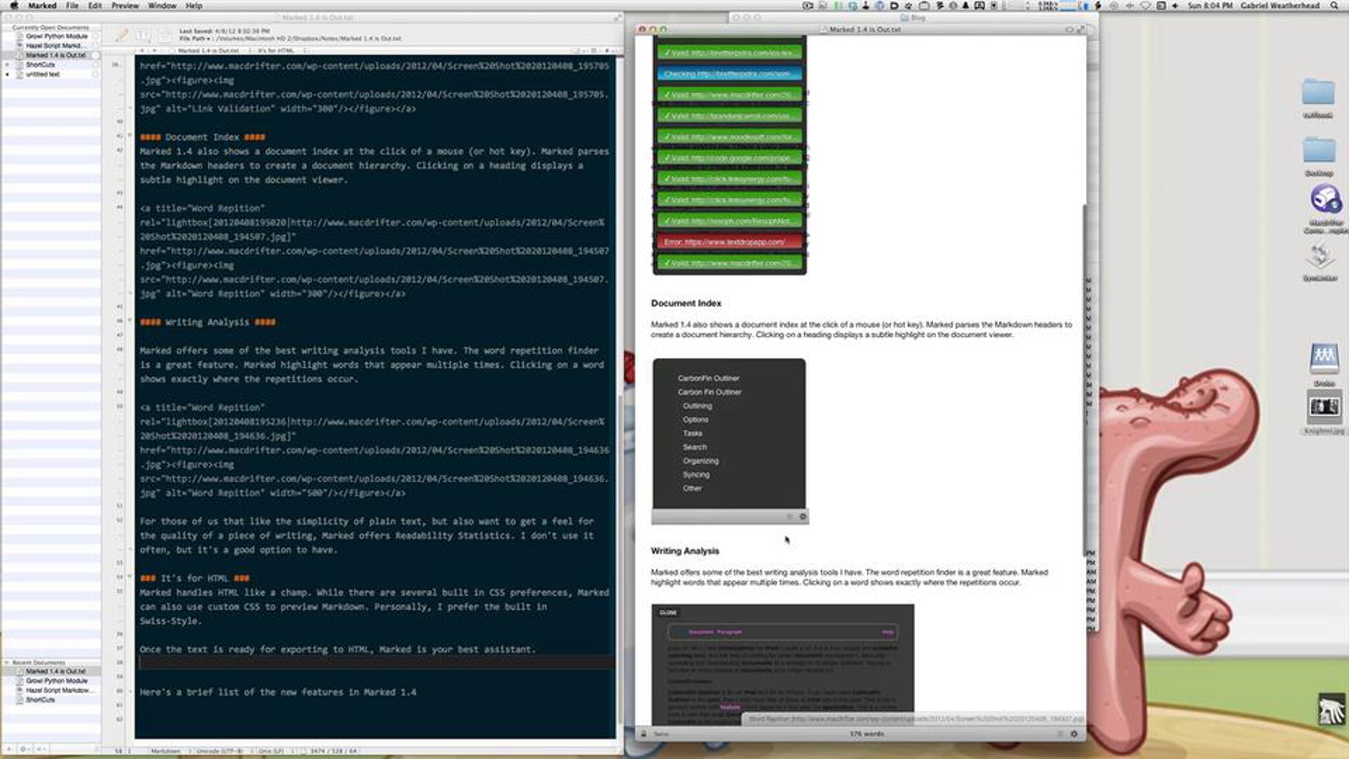Screen dimensions: 1349x759
Task: Click the Writing Analysis heading in preview
Action: [685, 551]
